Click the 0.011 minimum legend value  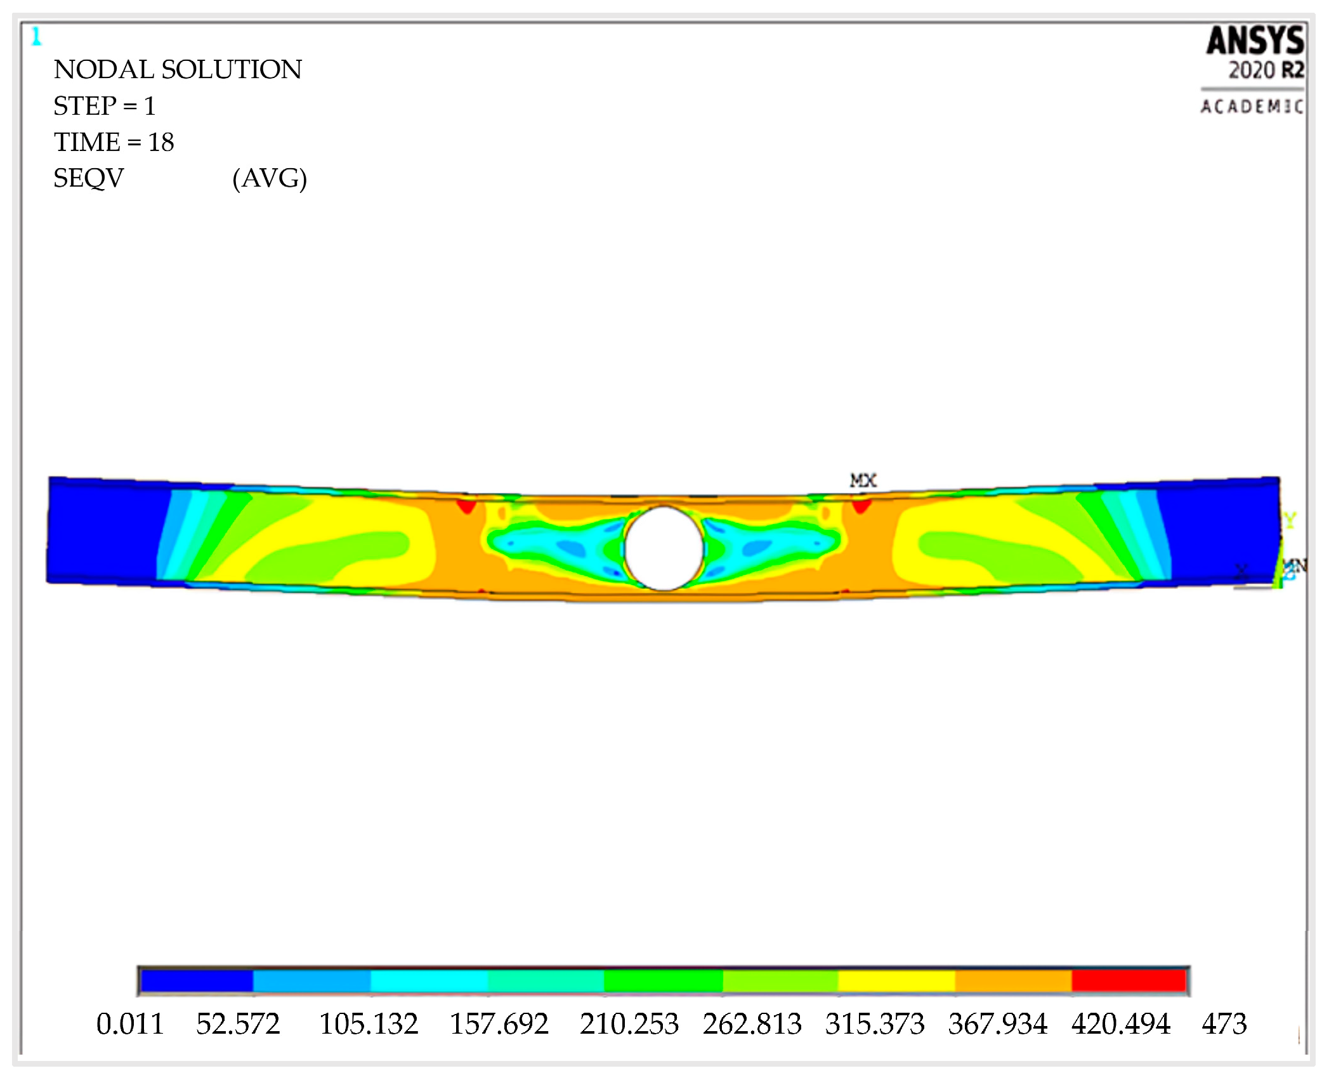130,1024
